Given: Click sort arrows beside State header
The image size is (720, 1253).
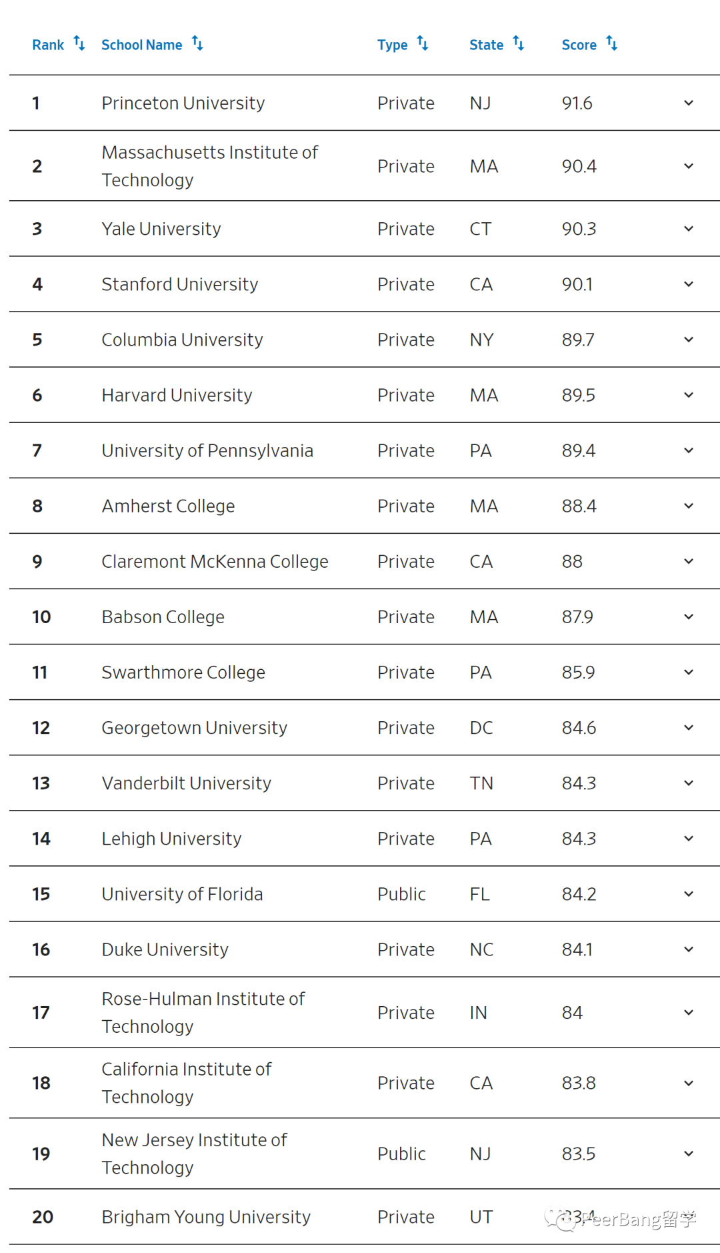Looking at the screenshot, I should tap(519, 43).
